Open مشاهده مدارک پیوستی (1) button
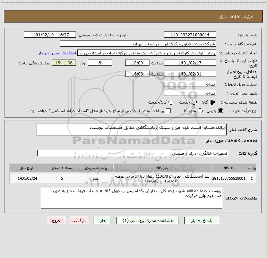The width and height of the screenshot is (267, 258). click(x=148, y=220)
